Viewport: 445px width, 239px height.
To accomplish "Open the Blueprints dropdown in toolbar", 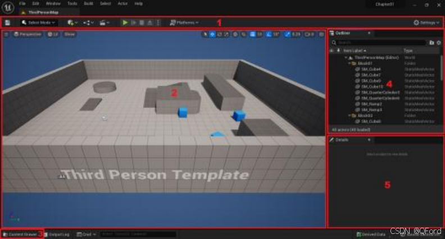I will (x=88, y=22).
